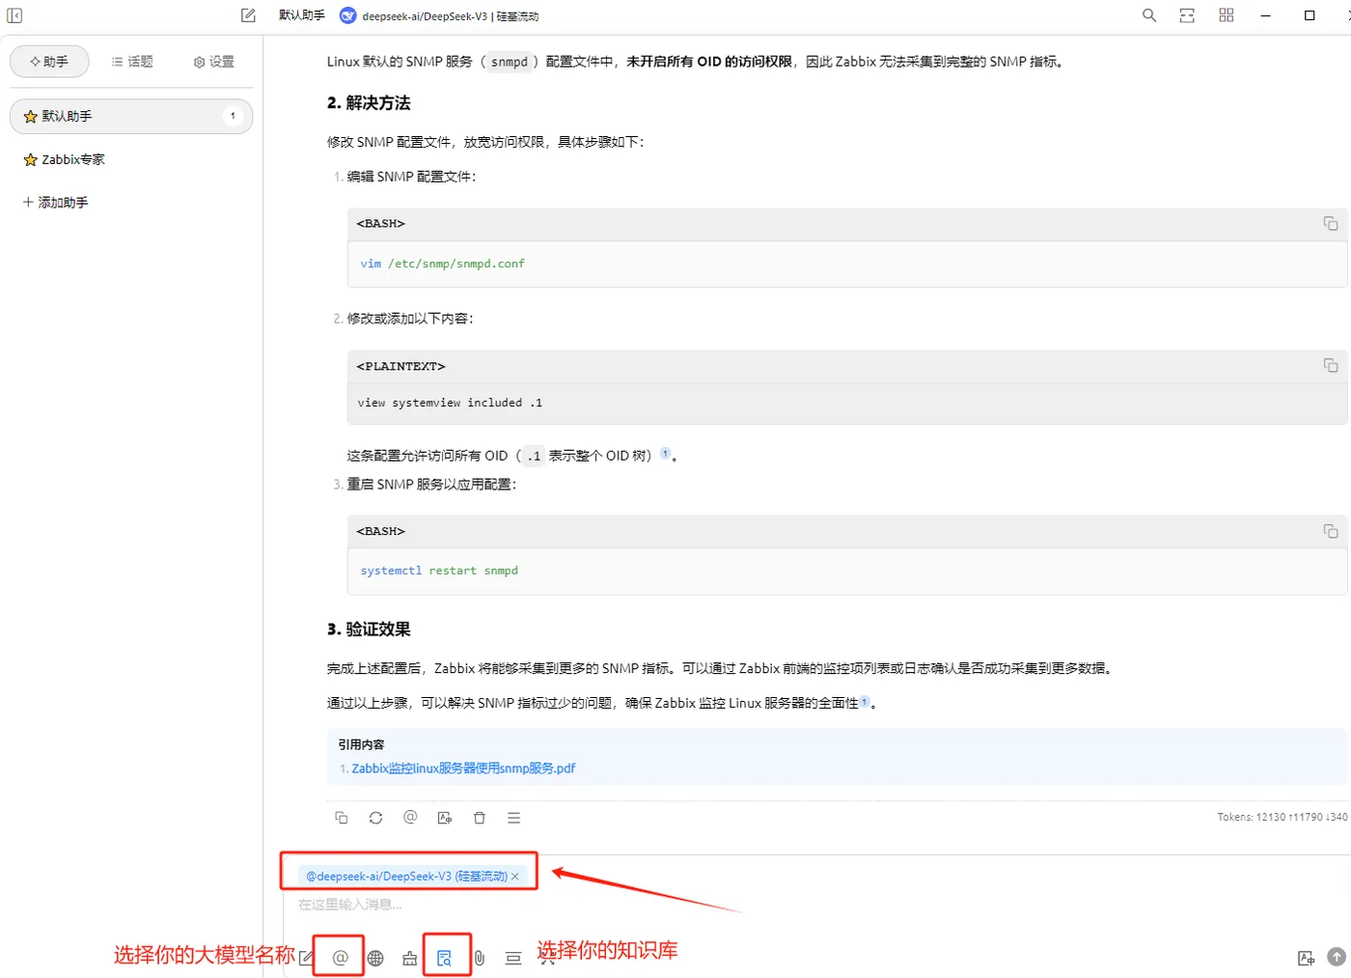1351x978 pixels.
Task: Mention another model for this message reply
Action: tap(410, 818)
